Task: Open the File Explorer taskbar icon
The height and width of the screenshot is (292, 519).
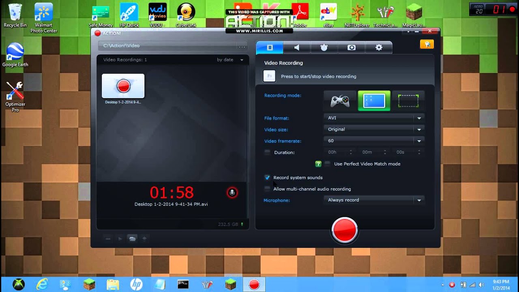Action: point(113,284)
